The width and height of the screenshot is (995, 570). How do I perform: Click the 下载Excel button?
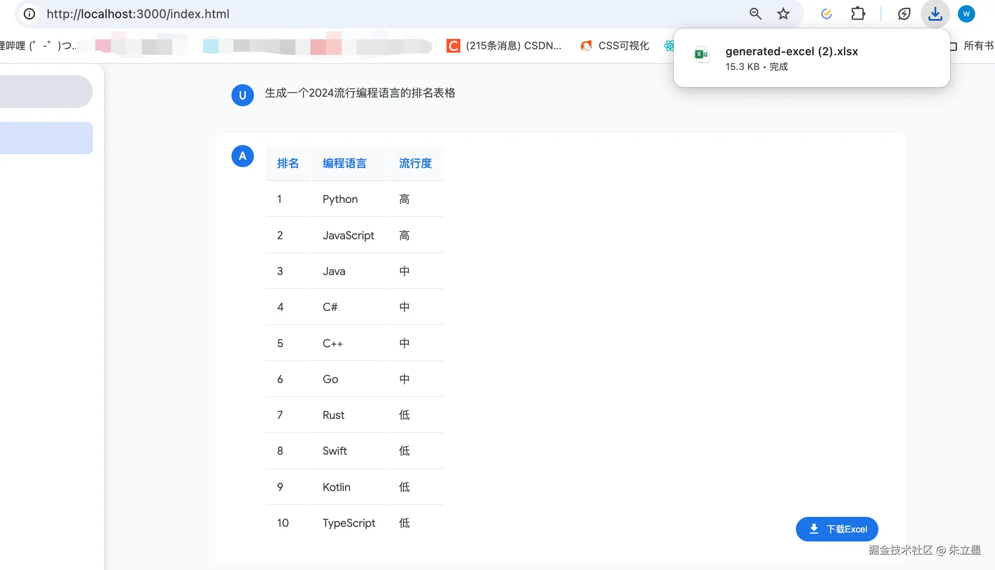837,529
